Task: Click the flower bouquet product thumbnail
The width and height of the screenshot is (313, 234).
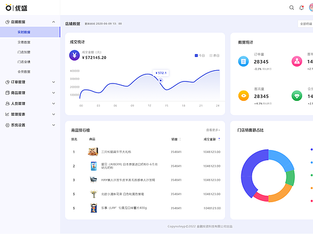Action: click(94, 194)
